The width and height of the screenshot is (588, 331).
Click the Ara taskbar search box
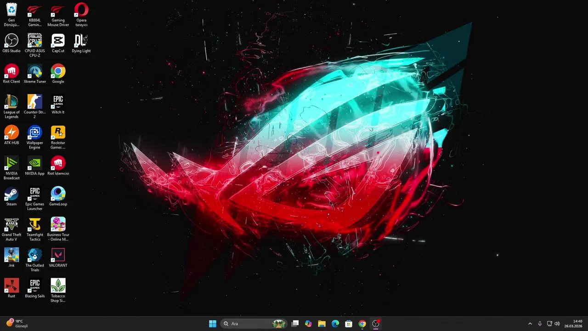254,324
